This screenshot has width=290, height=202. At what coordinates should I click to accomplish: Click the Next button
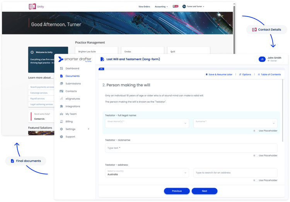tap(204, 191)
